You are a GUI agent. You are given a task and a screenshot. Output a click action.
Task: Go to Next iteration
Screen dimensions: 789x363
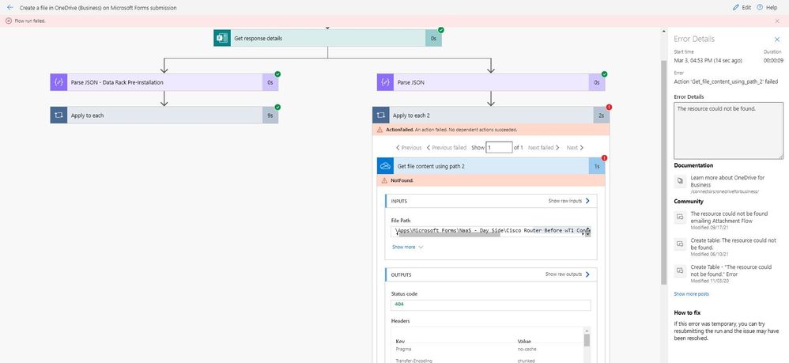tap(575, 148)
